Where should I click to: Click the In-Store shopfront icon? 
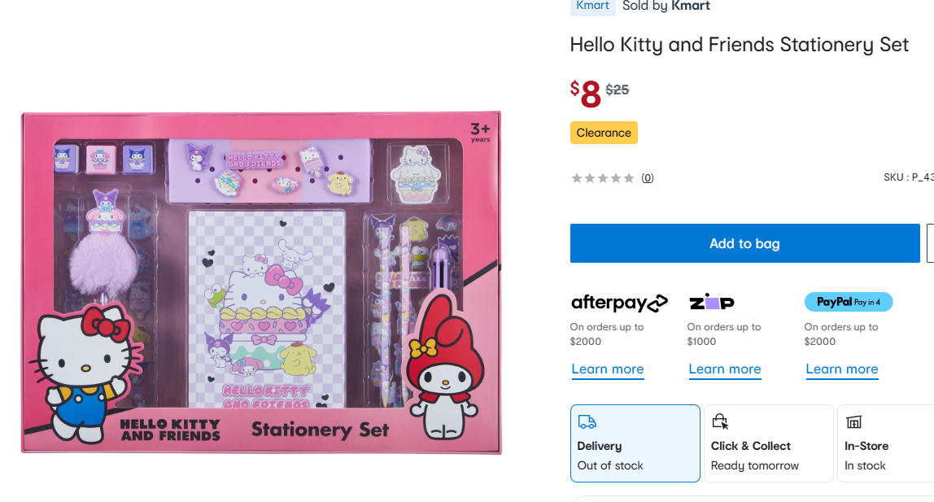[x=853, y=422]
